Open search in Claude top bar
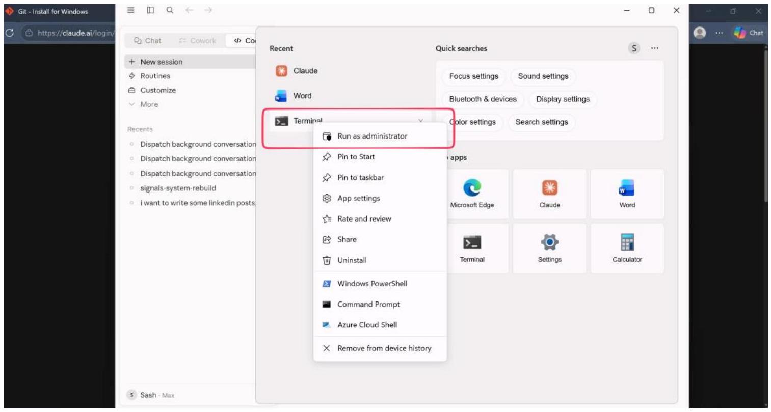Viewport: 771px width, 412px height. click(x=170, y=10)
